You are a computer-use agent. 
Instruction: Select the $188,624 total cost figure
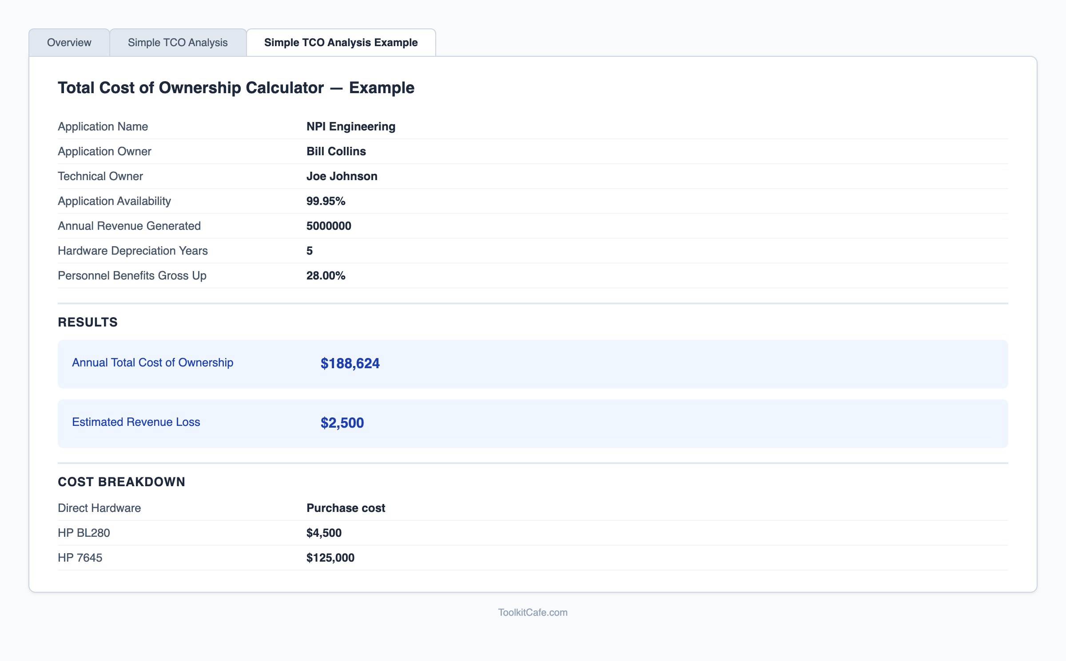(x=350, y=364)
